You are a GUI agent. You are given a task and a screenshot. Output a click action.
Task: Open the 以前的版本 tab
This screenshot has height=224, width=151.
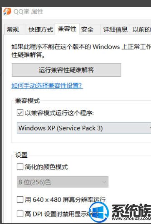click(x=141, y=29)
